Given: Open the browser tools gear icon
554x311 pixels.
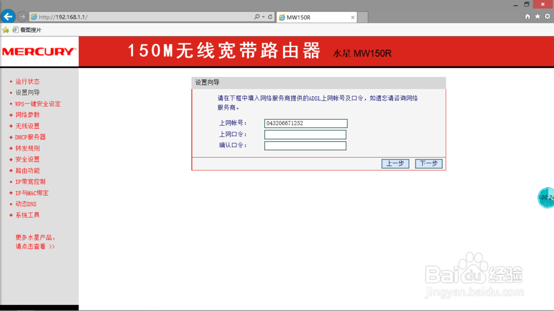Looking at the screenshot, I should [x=547, y=17].
